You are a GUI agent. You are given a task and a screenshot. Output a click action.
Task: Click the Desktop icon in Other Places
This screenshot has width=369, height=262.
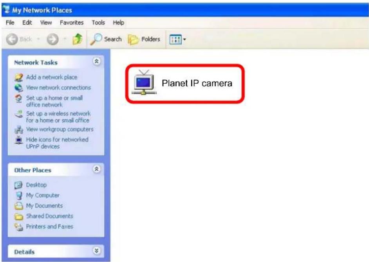click(x=18, y=185)
